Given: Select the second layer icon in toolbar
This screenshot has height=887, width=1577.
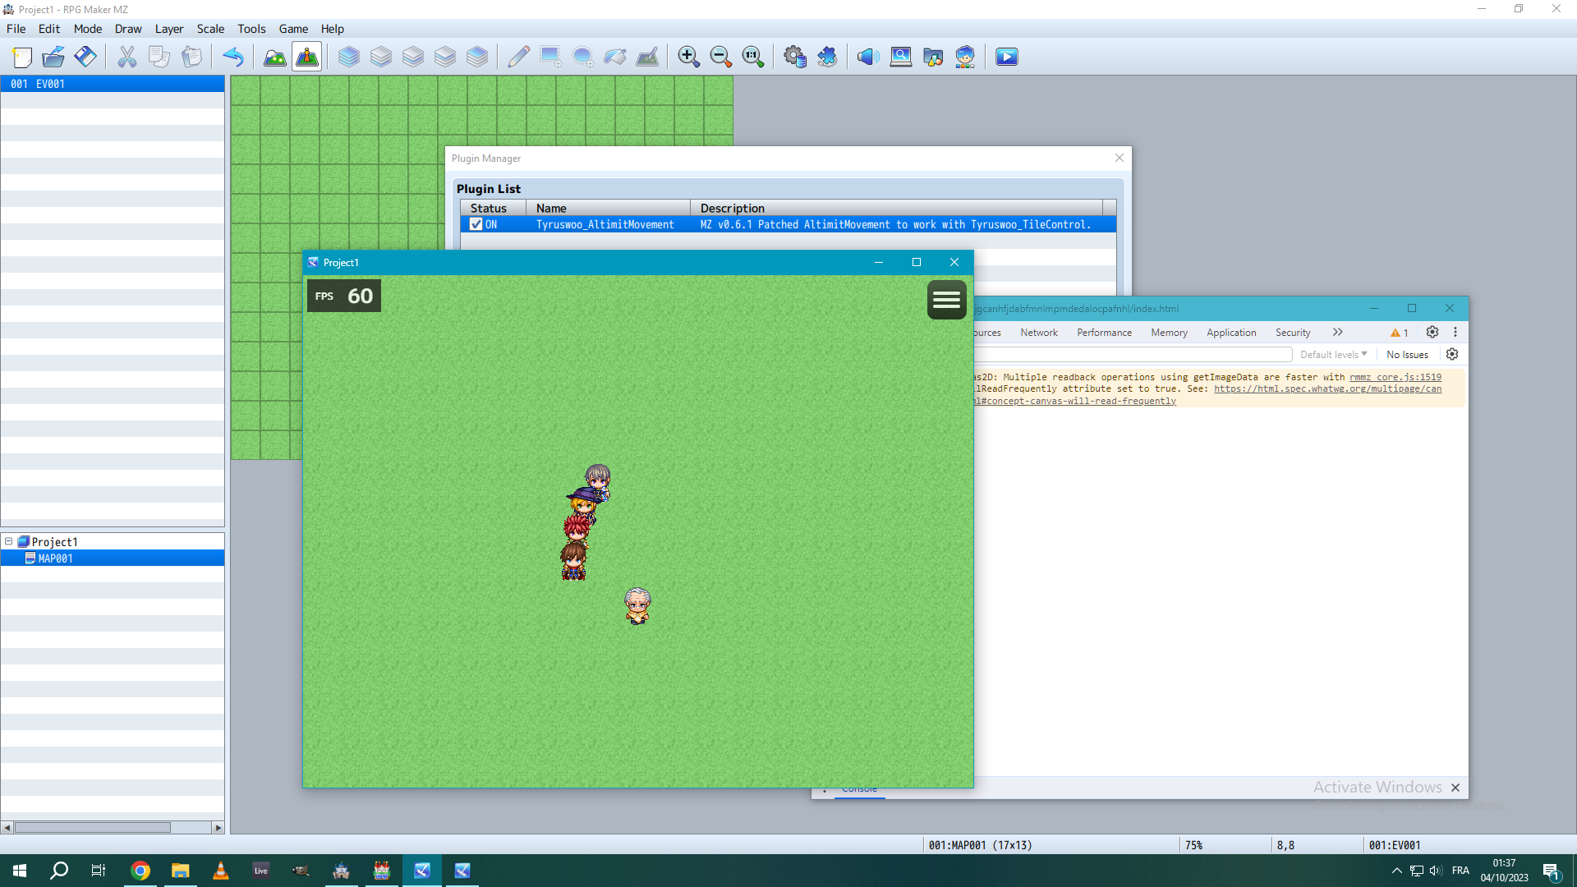Looking at the screenshot, I should [x=381, y=57].
